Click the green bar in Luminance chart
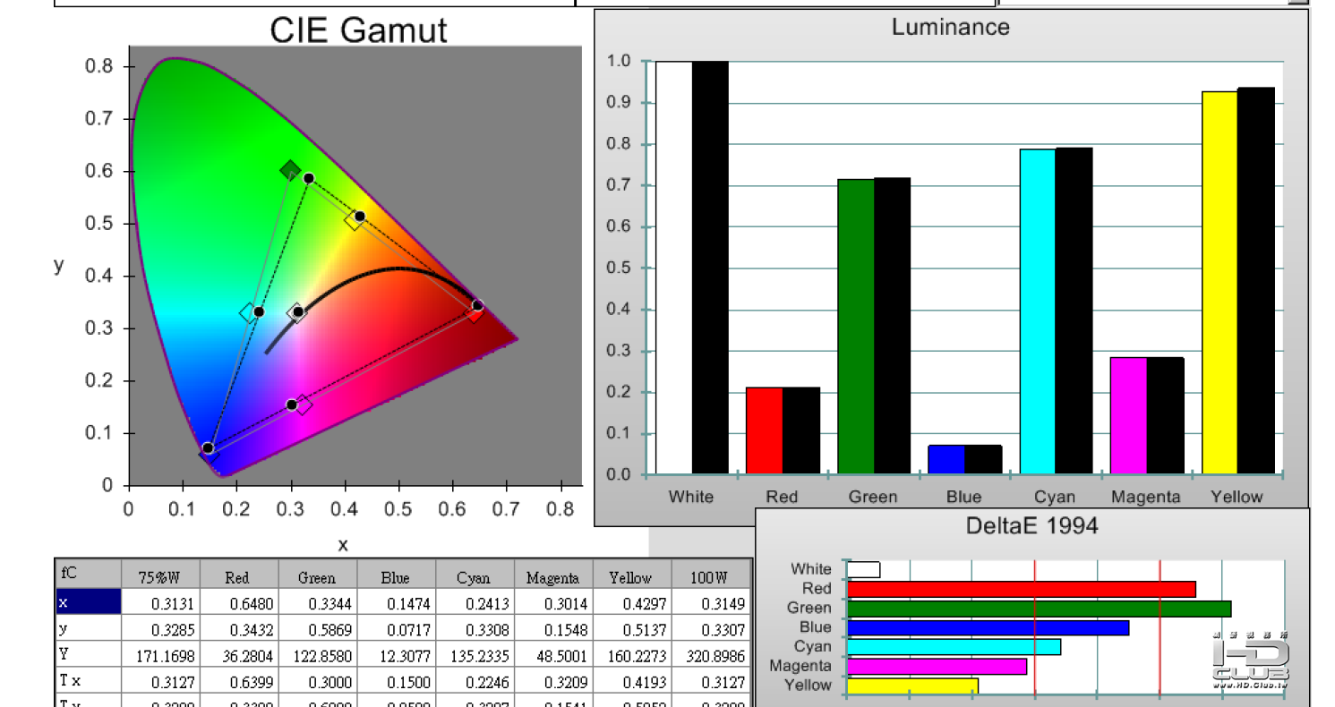This screenshot has width=1335, height=707. [856, 327]
